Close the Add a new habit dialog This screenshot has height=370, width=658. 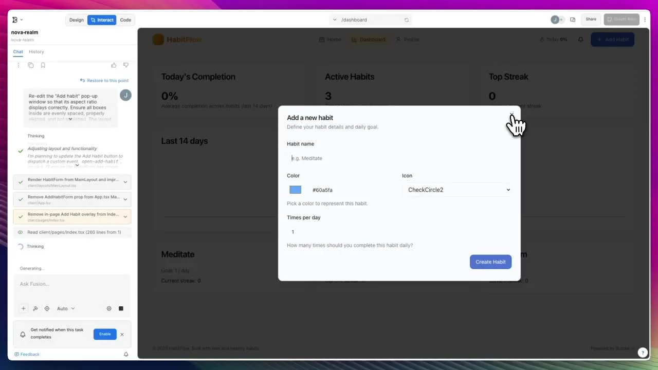(511, 115)
